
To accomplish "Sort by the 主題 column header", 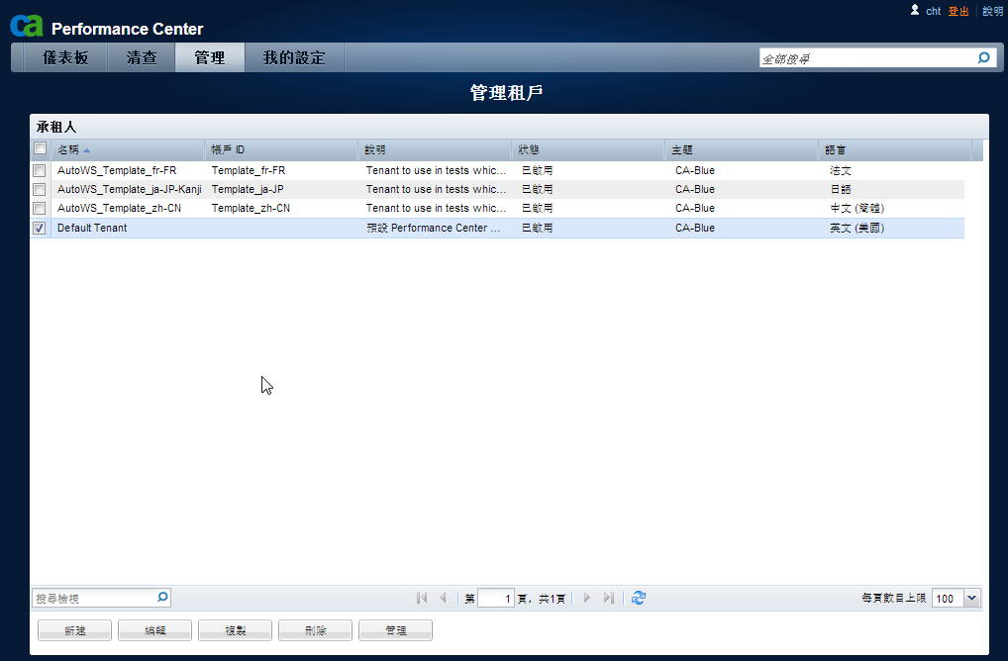I will pos(742,149).
